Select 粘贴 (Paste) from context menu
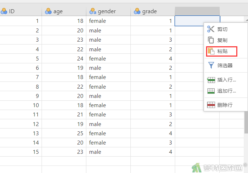248x173 pixels. pyautogui.click(x=222, y=51)
